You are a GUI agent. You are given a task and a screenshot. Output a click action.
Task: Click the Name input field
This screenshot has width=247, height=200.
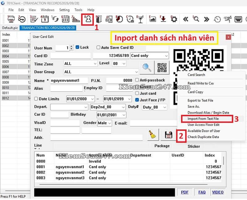[69, 81]
